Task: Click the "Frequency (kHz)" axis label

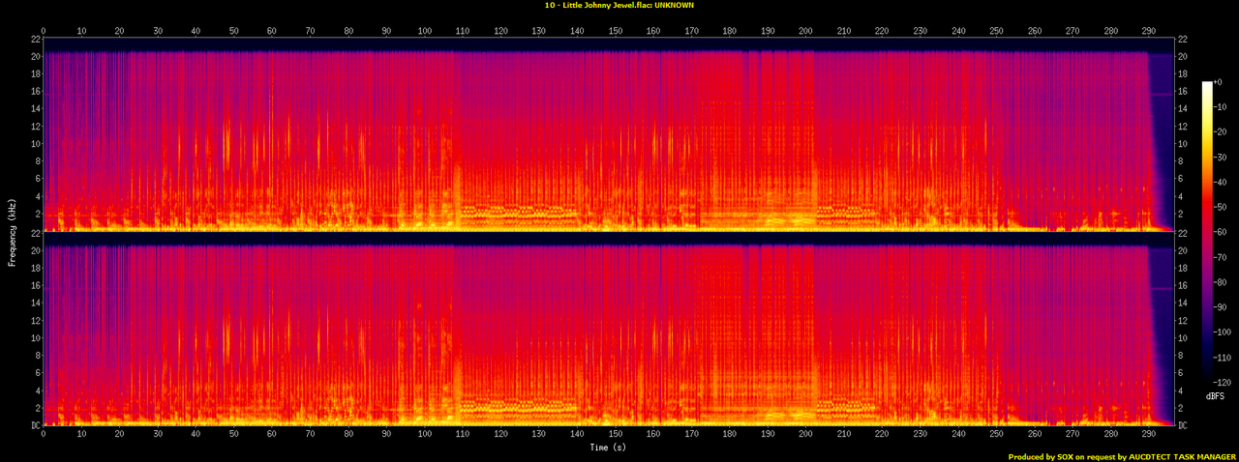Action: pos(13,231)
